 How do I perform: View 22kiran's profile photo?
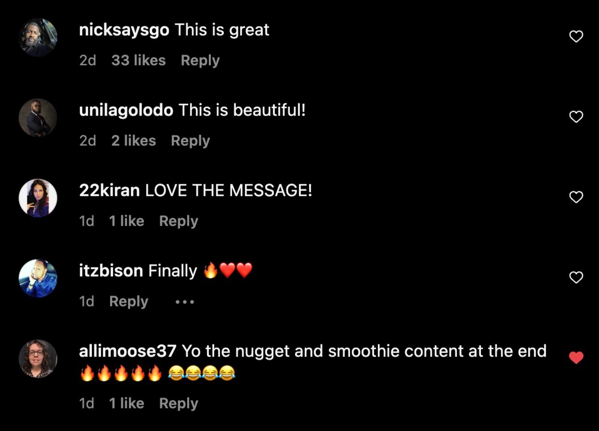click(38, 198)
